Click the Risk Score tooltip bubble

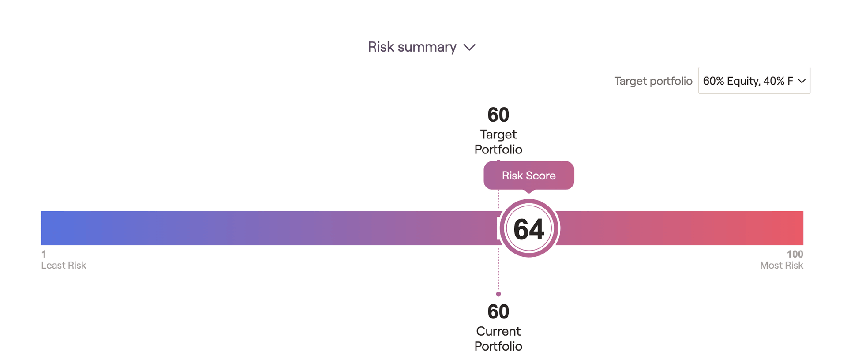[x=528, y=176]
